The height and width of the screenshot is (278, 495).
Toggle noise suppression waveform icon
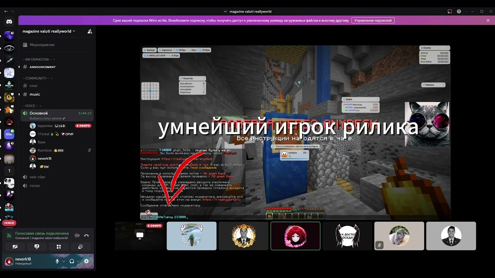[77, 236]
